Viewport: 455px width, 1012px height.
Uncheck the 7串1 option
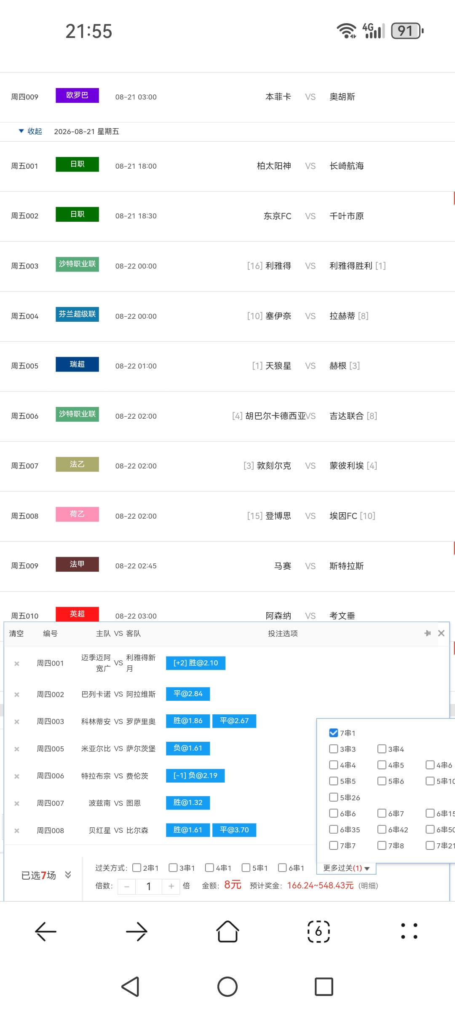pyautogui.click(x=334, y=733)
